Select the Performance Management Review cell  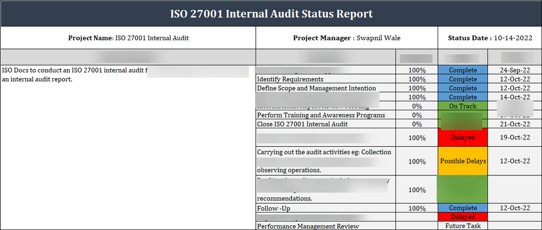point(326,226)
